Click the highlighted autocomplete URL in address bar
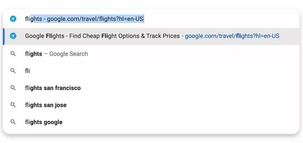 coord(87,19)
